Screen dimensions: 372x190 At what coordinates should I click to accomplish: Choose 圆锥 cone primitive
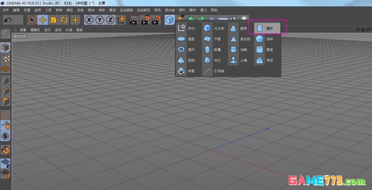coord(240,28)
